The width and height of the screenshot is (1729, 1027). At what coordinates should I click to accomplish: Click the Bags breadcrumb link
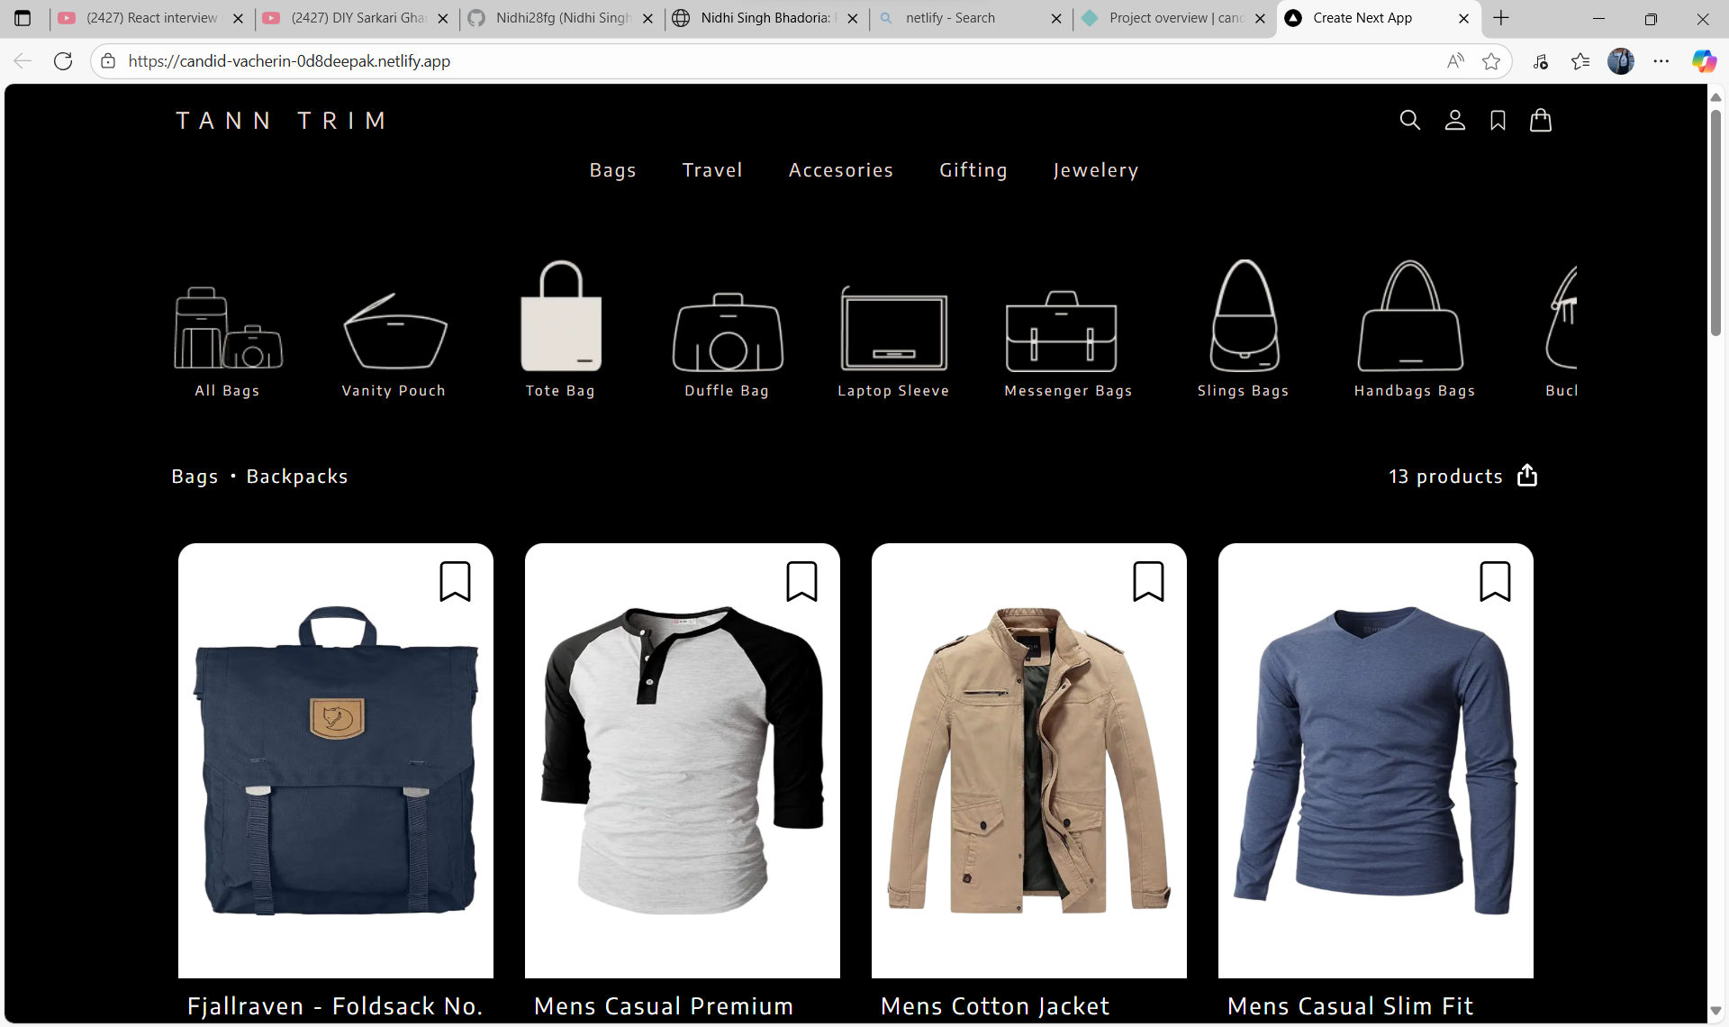pyautogui.click(x=195, y=477)
